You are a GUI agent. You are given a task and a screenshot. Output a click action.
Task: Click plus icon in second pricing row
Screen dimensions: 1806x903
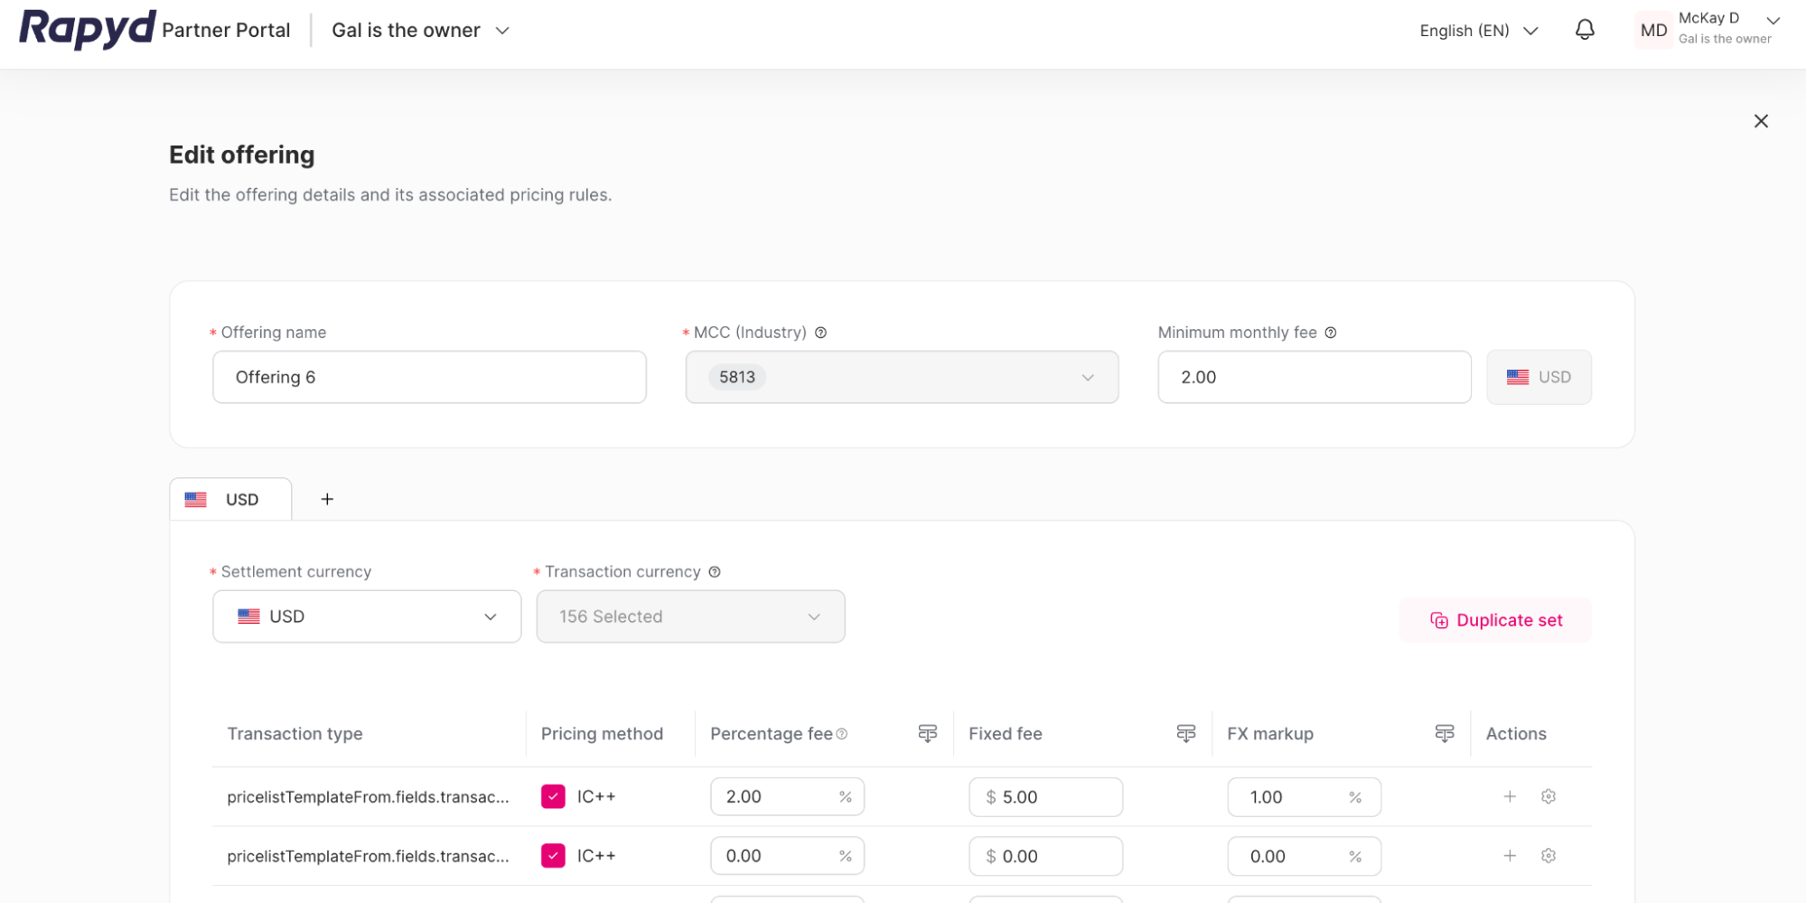coord(1509,855)
